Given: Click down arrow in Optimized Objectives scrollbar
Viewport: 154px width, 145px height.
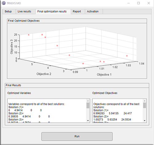Looking at the screenshot, I should [x=144, y=121].
